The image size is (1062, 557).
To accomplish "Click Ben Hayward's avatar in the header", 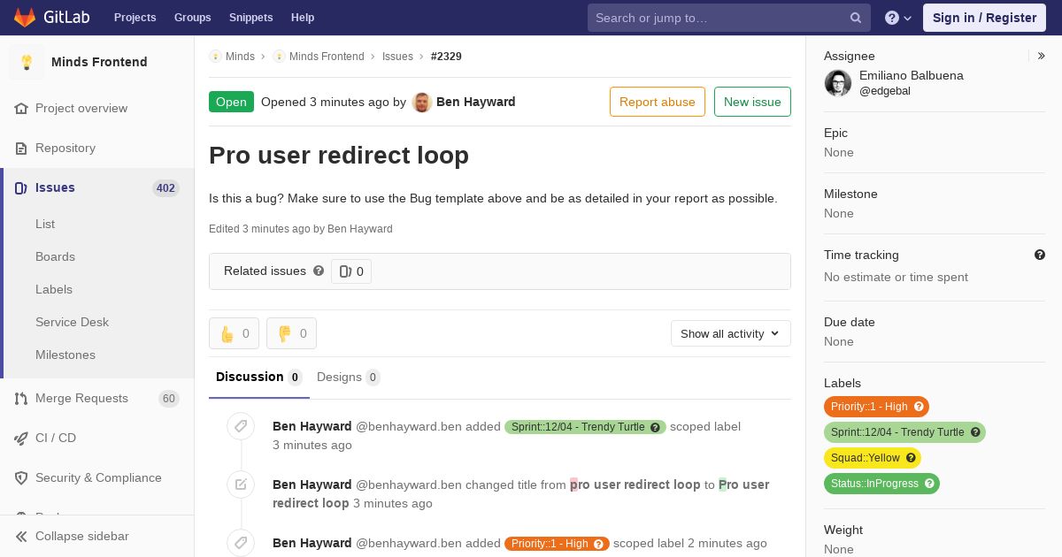I will tap(422, 102).
